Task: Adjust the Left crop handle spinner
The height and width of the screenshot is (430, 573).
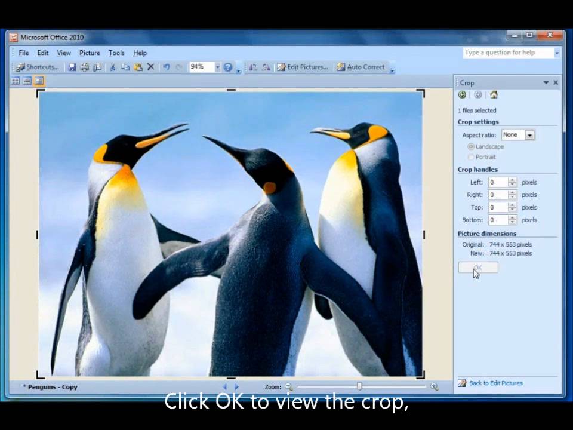Action: coord(512,182)
